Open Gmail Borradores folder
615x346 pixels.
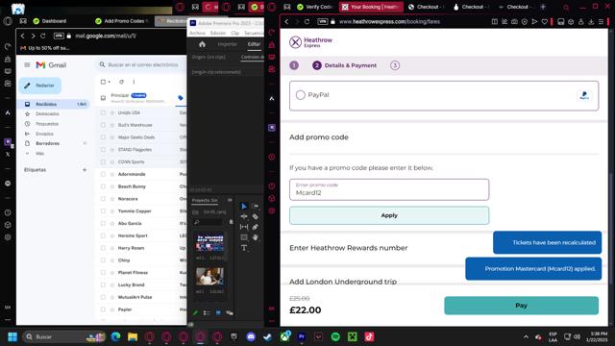(x=47, y=143)
